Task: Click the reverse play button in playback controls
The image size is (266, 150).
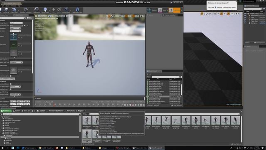Action: [130, 105]
